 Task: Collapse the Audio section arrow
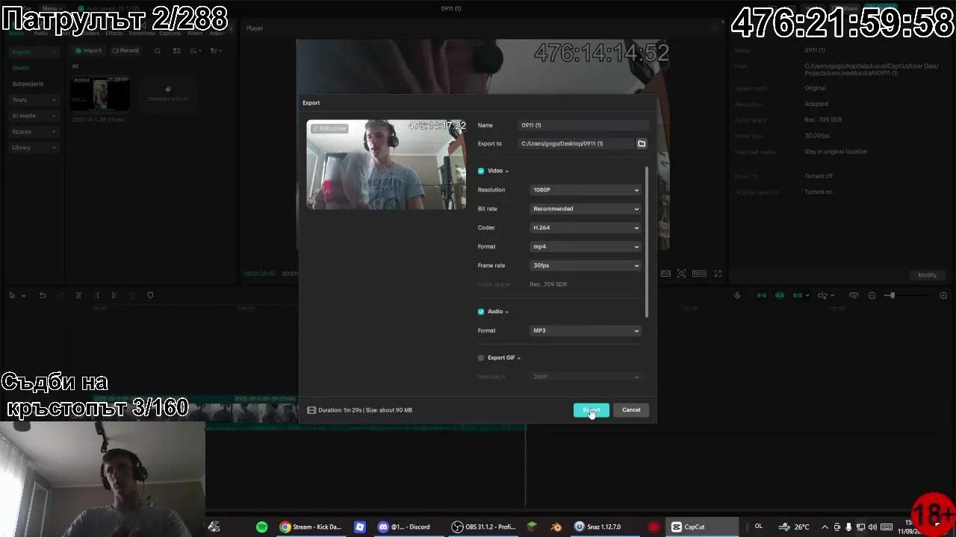pos(506,312)
